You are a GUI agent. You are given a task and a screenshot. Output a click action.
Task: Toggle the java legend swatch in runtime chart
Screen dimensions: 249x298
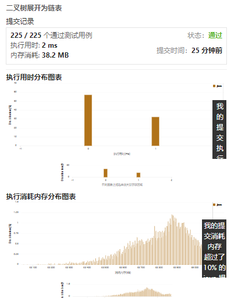(214, 86)
